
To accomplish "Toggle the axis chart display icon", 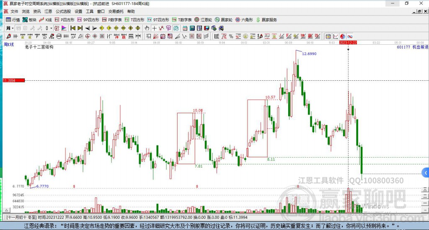I will pos(336,36).
